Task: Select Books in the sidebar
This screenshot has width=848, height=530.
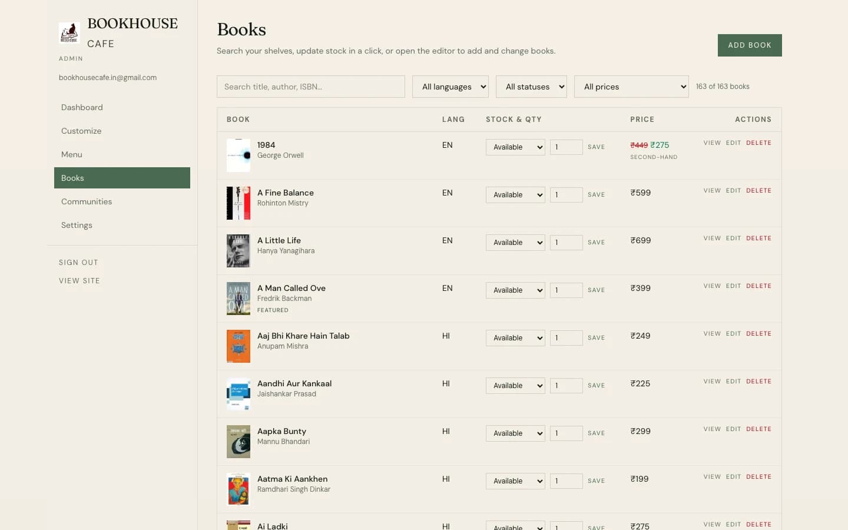Action: 122,178
